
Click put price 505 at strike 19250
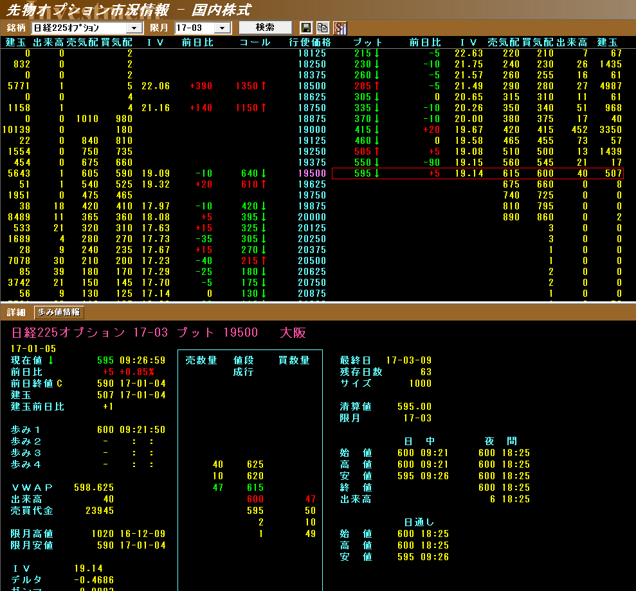pos(363,152)
